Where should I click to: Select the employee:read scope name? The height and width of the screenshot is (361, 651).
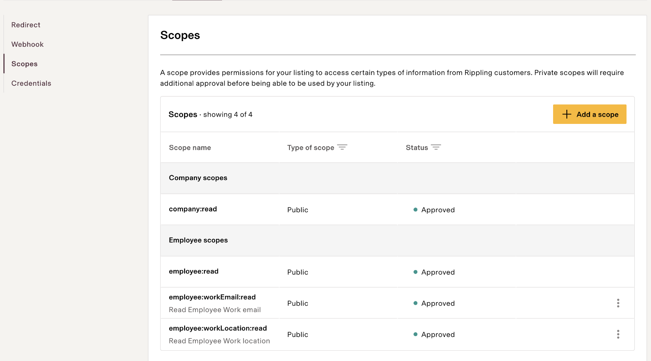(194, 271)
